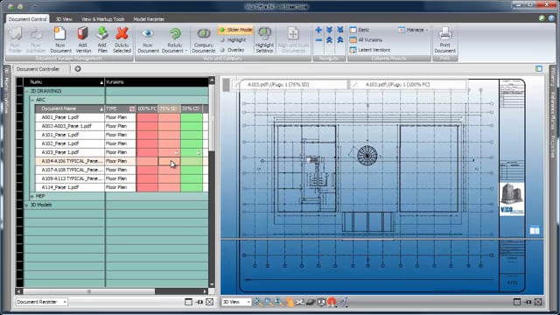Apply the Latest Versions column preset
560x315 pixels.
pyautogui.click(x=370, y=50)
